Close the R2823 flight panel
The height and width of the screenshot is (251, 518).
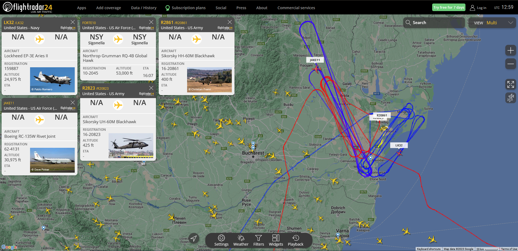(x=151, y=88)
